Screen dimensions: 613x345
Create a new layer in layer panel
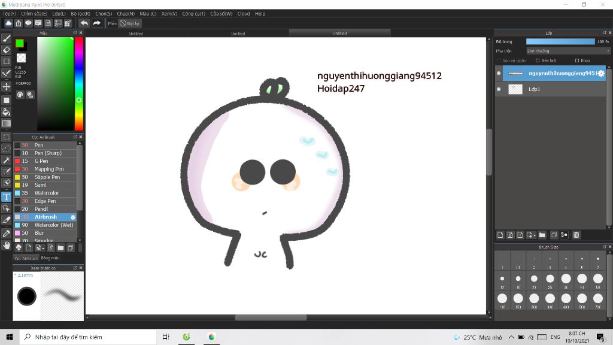click(x=500, y=235)
